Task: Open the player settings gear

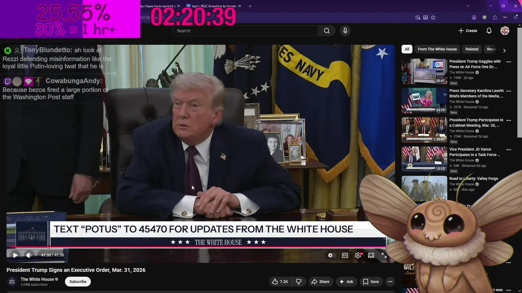Action: click(358, 255)
